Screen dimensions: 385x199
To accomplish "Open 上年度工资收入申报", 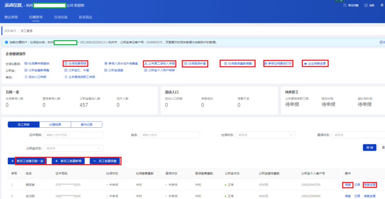I will (160, 63).
